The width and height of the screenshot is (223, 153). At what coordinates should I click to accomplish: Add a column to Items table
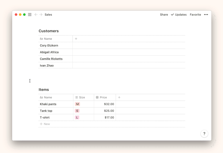(119, 97)
